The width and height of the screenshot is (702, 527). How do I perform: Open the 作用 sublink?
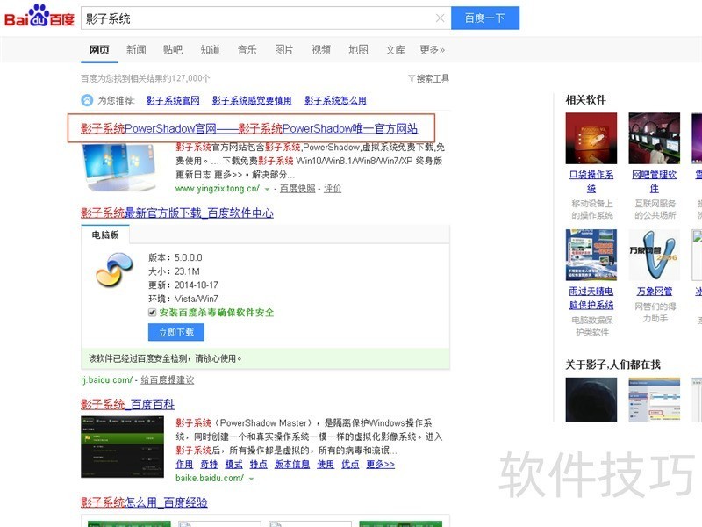[184, 465]
